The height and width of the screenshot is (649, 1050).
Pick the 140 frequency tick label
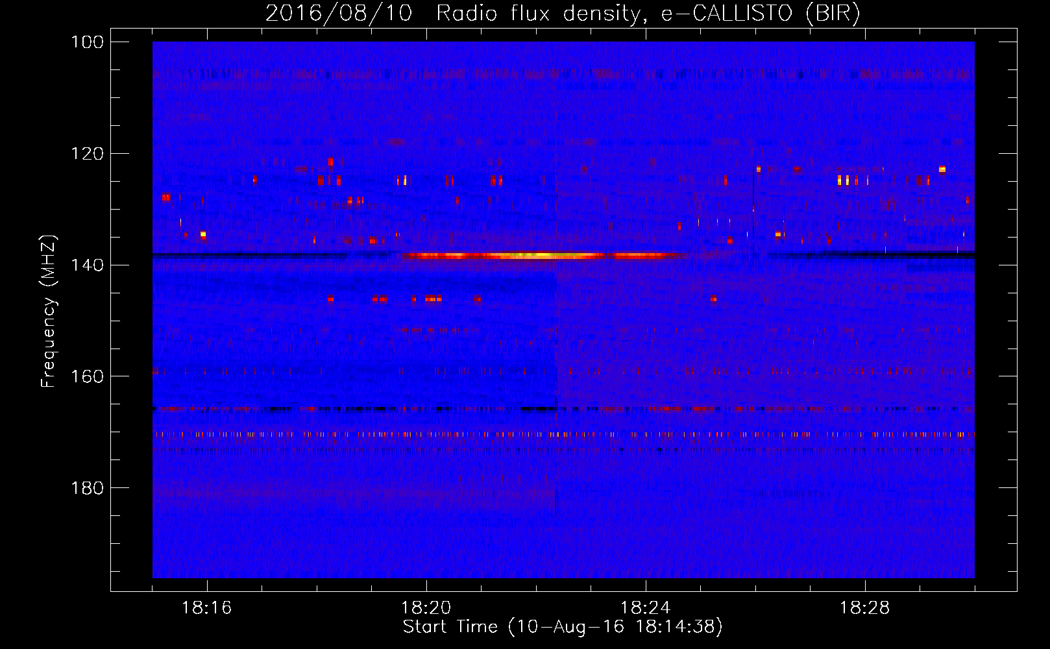point(88,265)
